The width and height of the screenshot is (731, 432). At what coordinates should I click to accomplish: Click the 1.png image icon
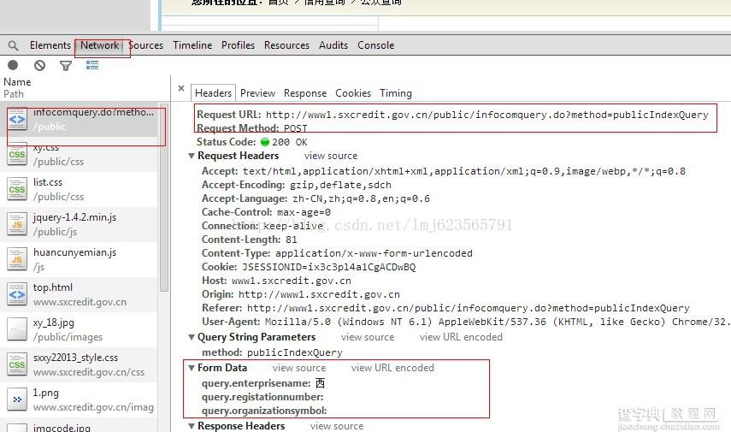point(17,399)
